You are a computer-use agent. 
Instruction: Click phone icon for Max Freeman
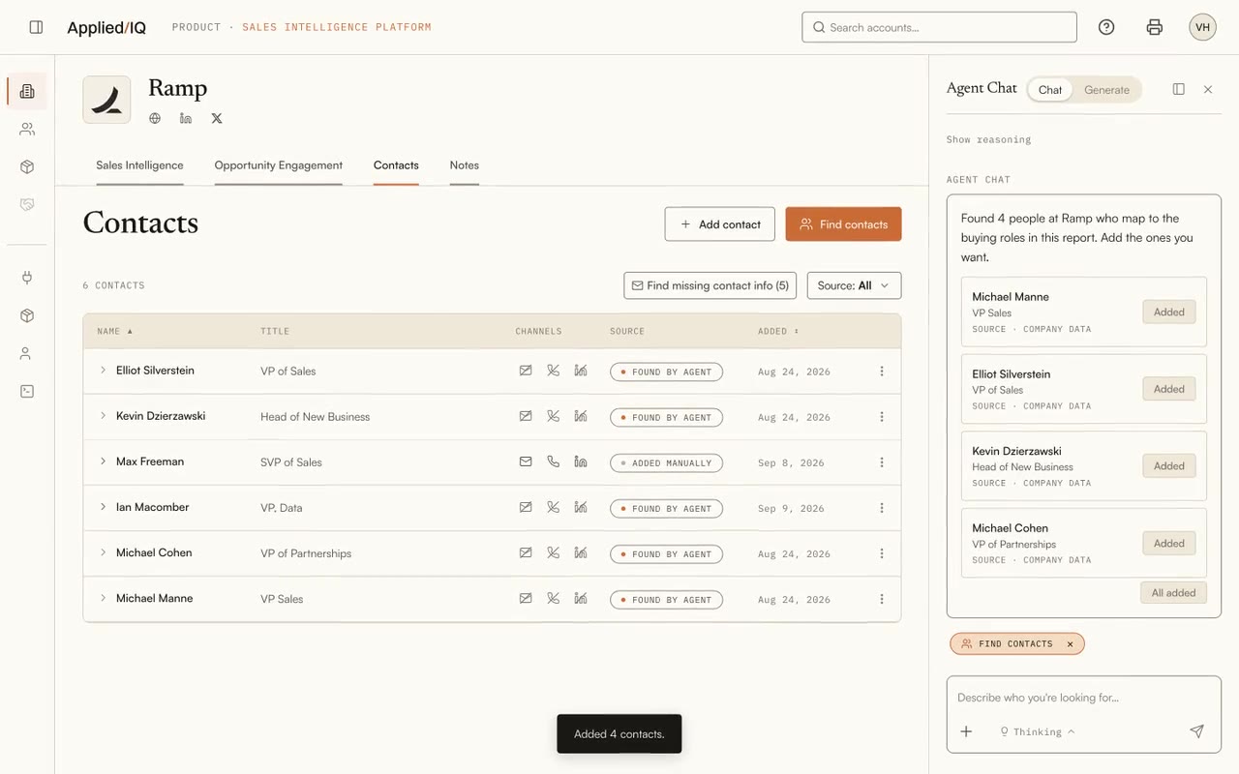(553, 461)
